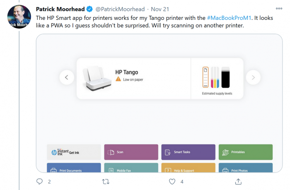Viewport: 290px width, 190px height.
Task: Click the black ink supply level bar
Action: [225, 77]
